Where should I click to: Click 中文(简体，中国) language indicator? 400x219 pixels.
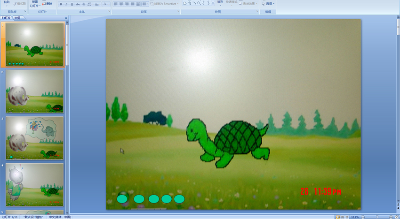pos(60,217)
